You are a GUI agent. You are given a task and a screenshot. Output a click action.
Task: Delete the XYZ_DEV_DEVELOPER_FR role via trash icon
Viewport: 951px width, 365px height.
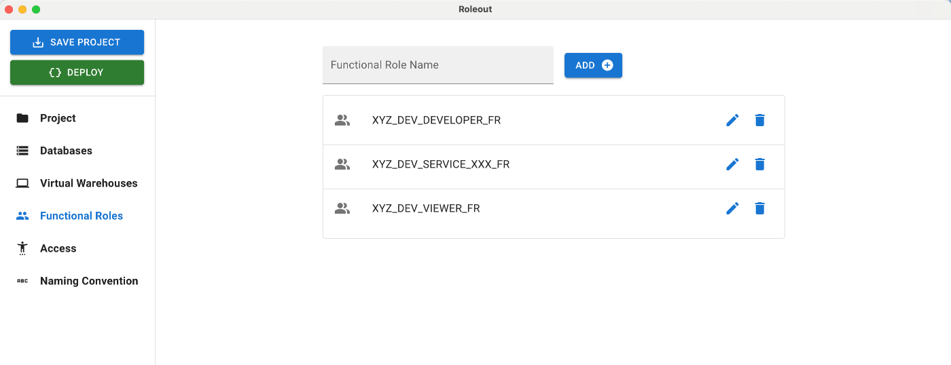point(759,120)
